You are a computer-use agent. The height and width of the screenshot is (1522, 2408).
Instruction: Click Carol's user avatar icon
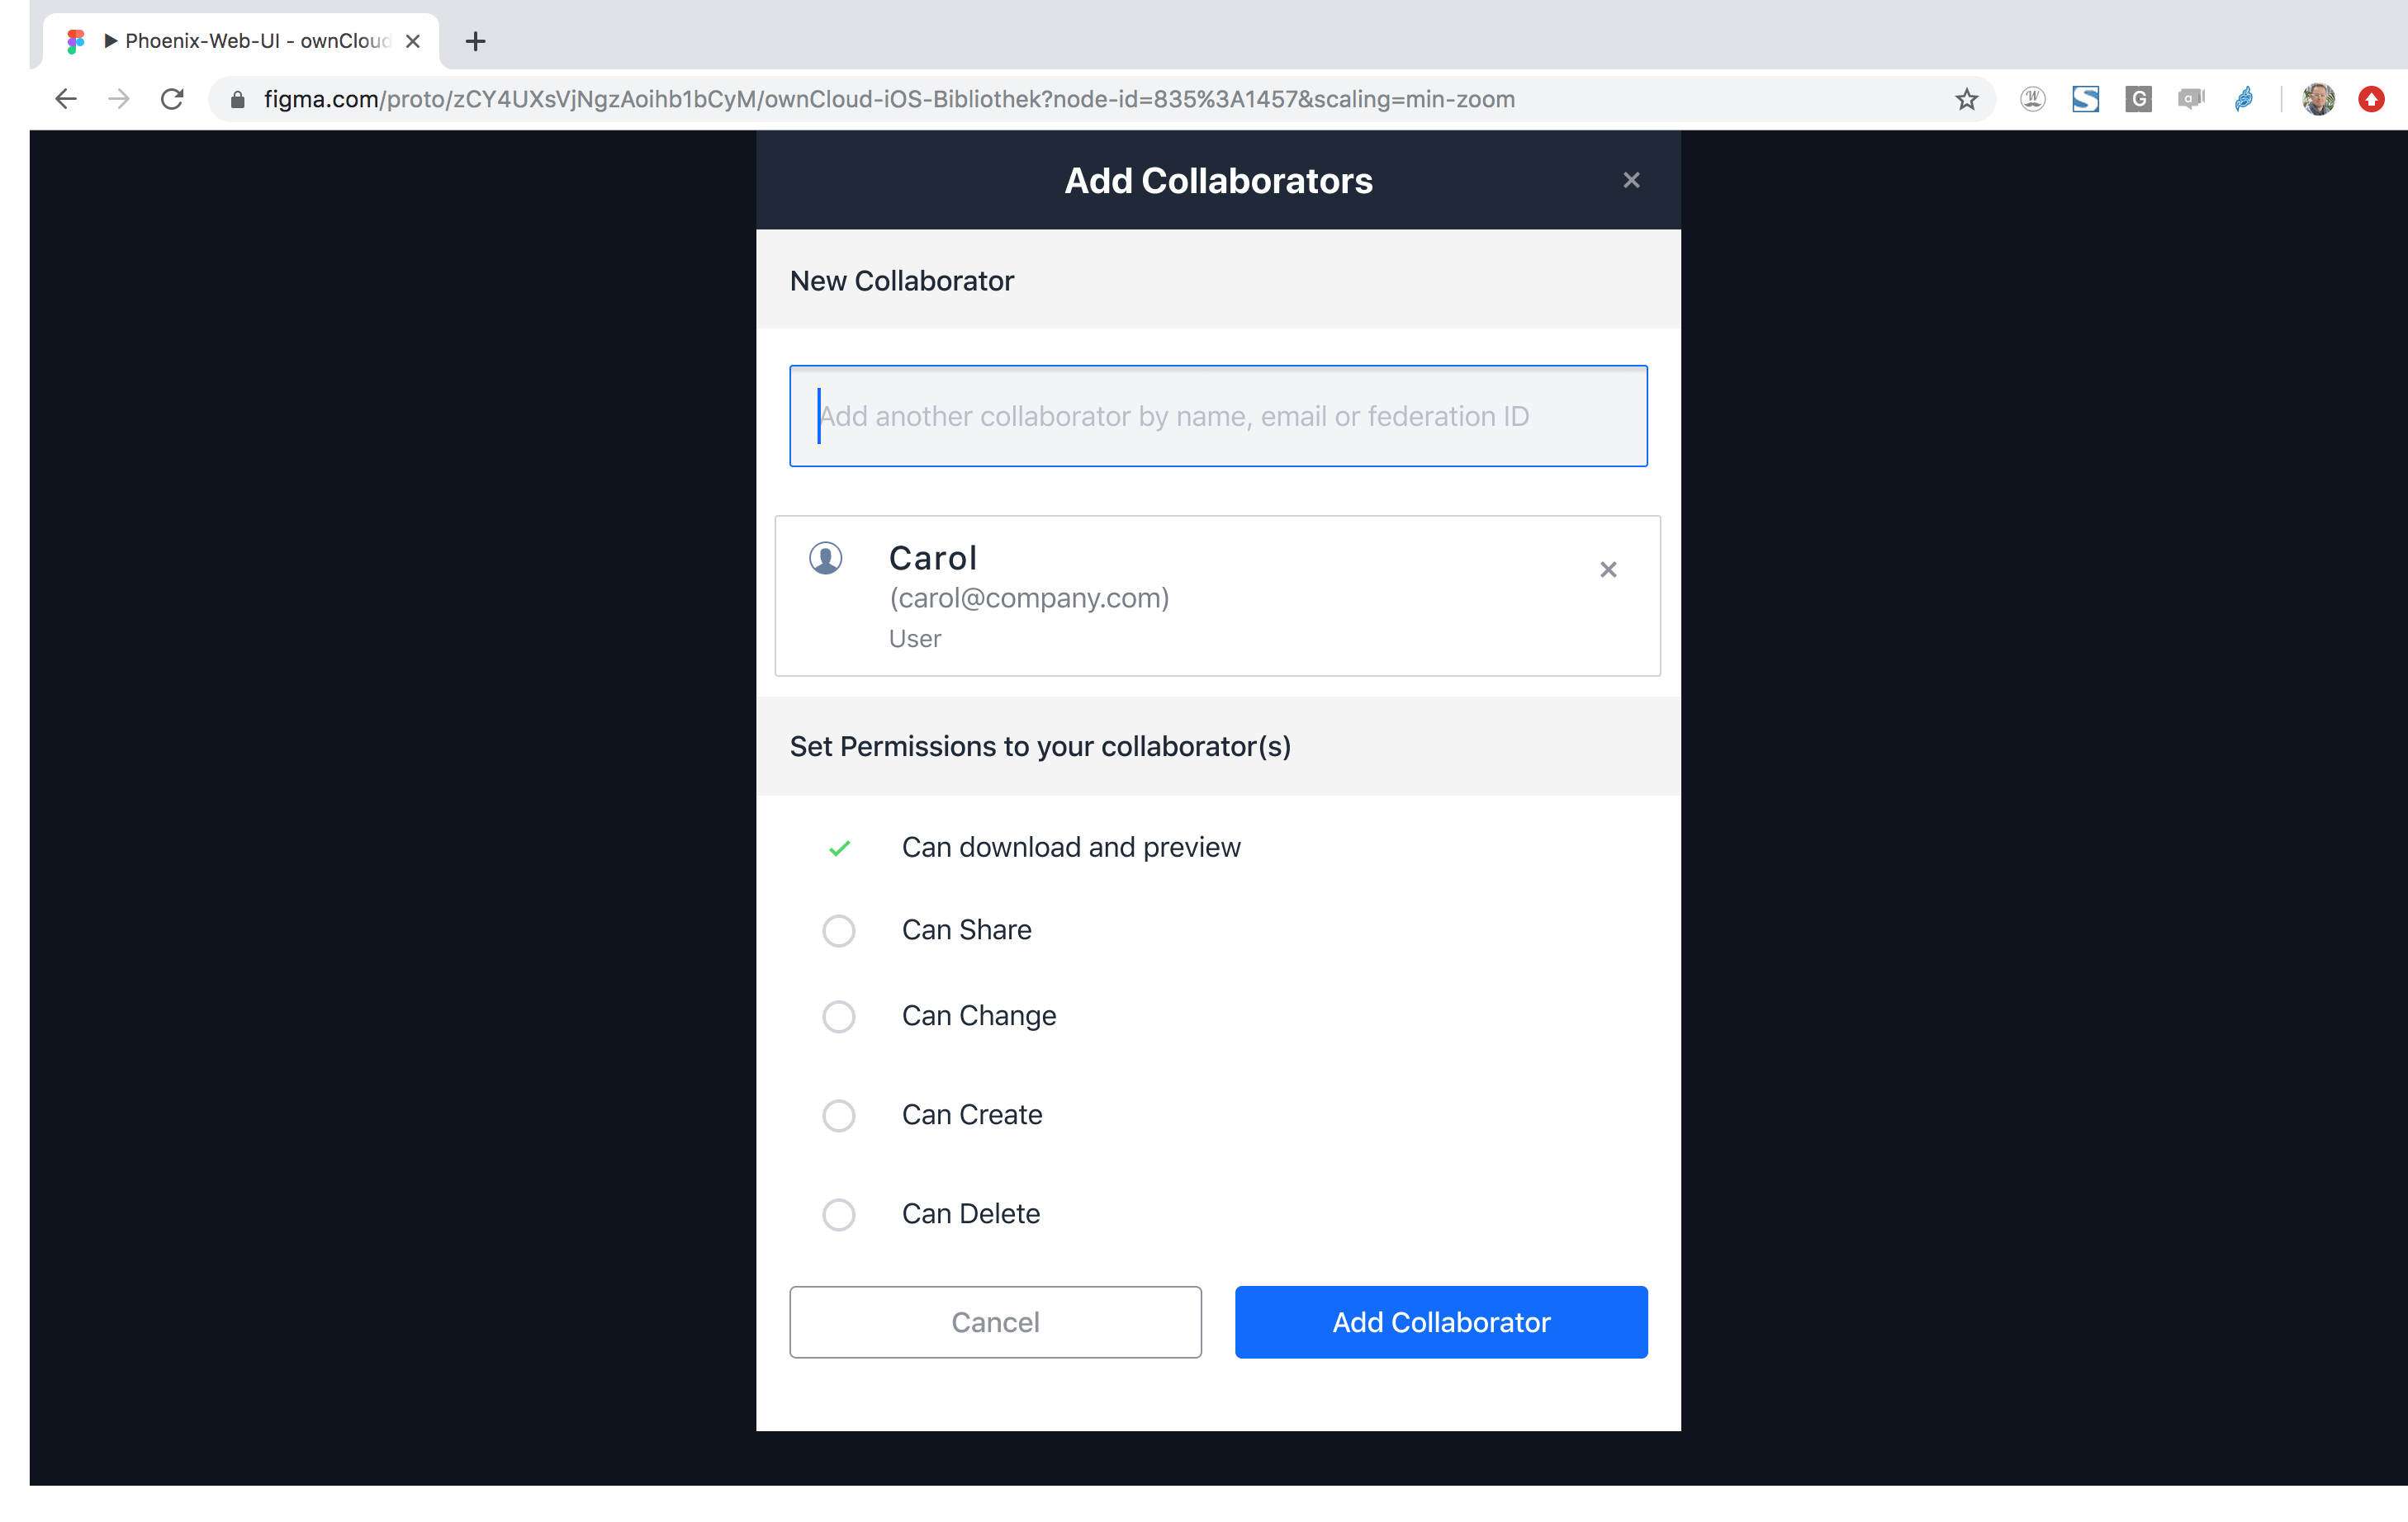pos(825,558)
